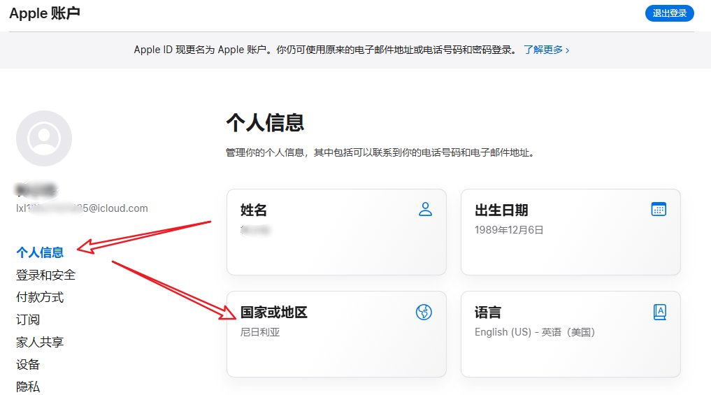Navigate to 设备 in the sidebar
This screenshot has height=395, width=711.
(x=28, y=364)
